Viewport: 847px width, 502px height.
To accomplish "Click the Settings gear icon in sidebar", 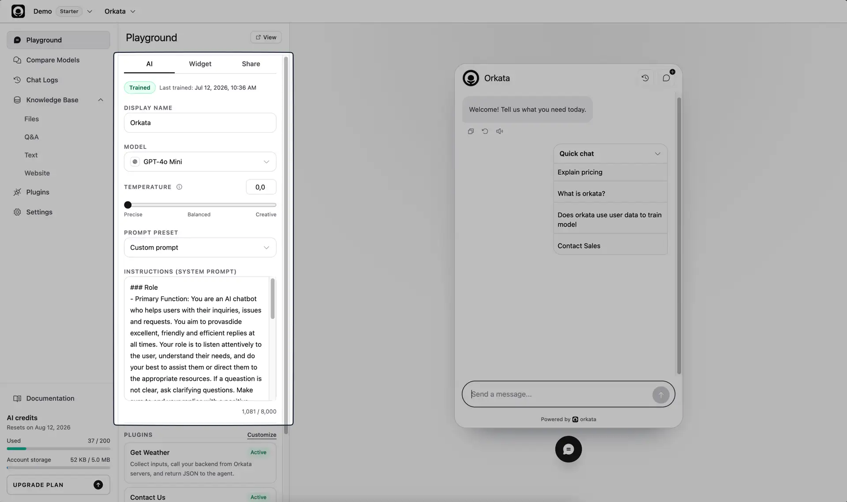I will pyautogui.click(x=17, y=212).
